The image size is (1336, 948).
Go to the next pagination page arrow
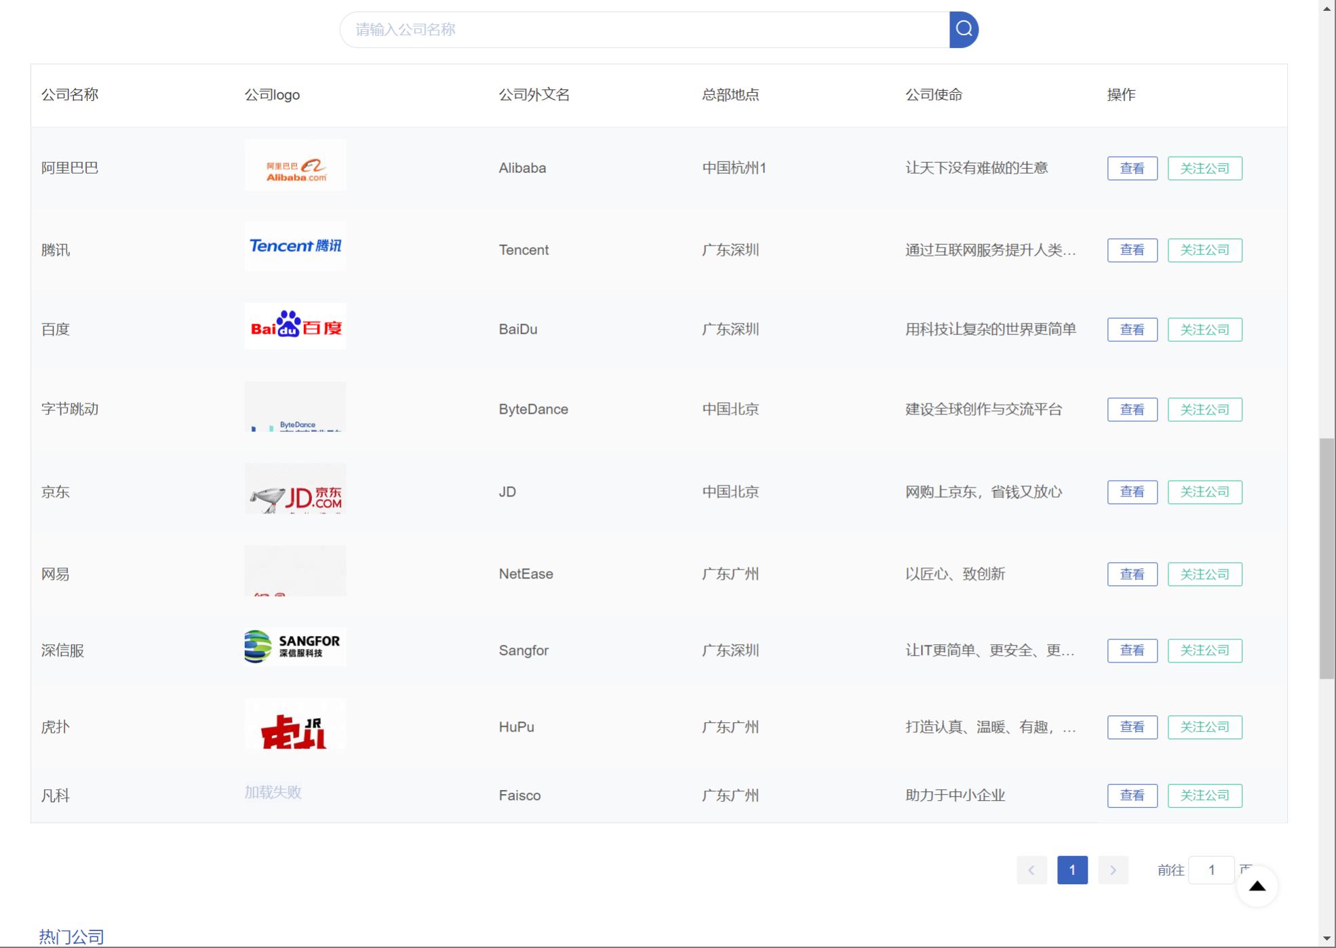[x=1112, y=869]
